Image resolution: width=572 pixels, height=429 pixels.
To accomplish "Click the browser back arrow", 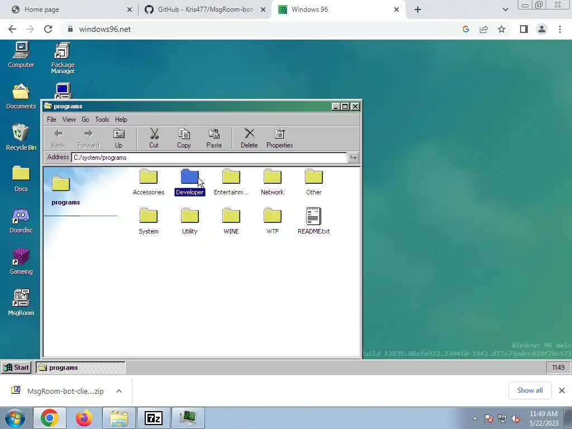I will 12,29.
